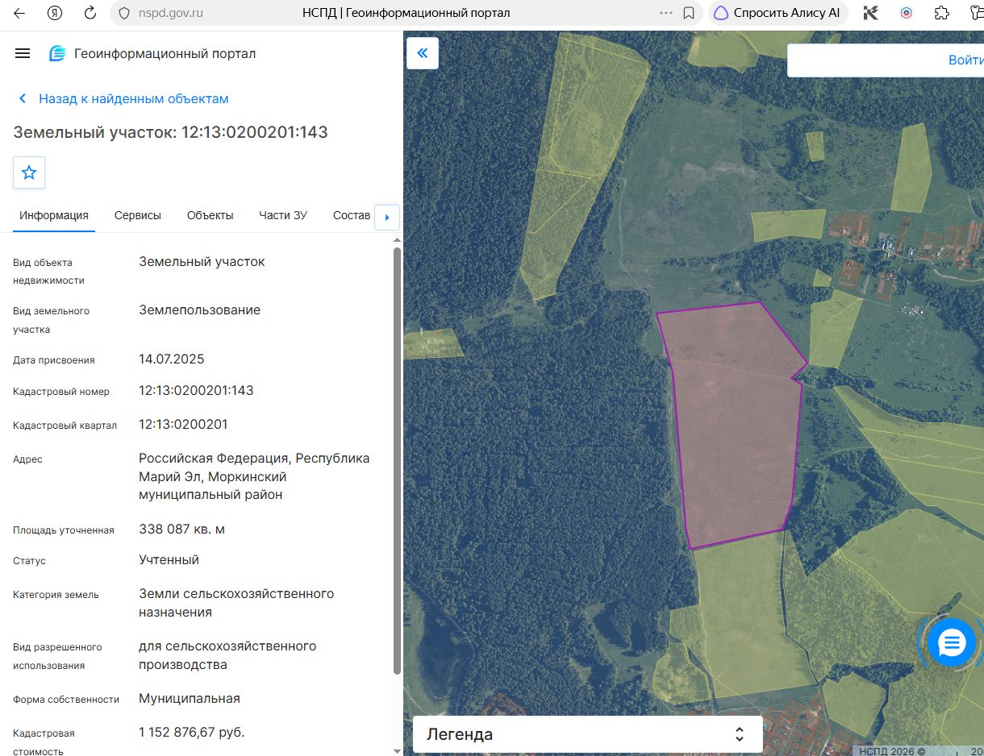This screenshot has width=984, height=756.
Task: Open the hamburger menu of the portal
Action: tap(23, 53)
